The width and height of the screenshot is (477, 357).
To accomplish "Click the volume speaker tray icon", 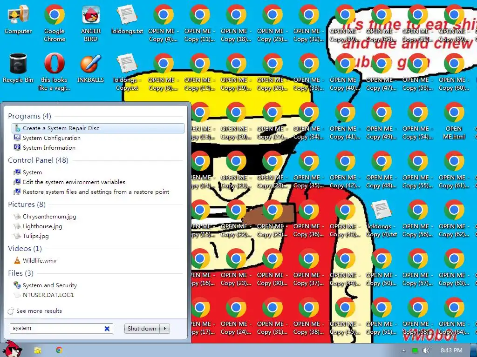I will point(426,350).
